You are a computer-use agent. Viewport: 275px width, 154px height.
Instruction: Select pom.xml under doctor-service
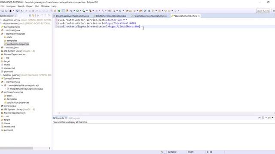(9, 71)
